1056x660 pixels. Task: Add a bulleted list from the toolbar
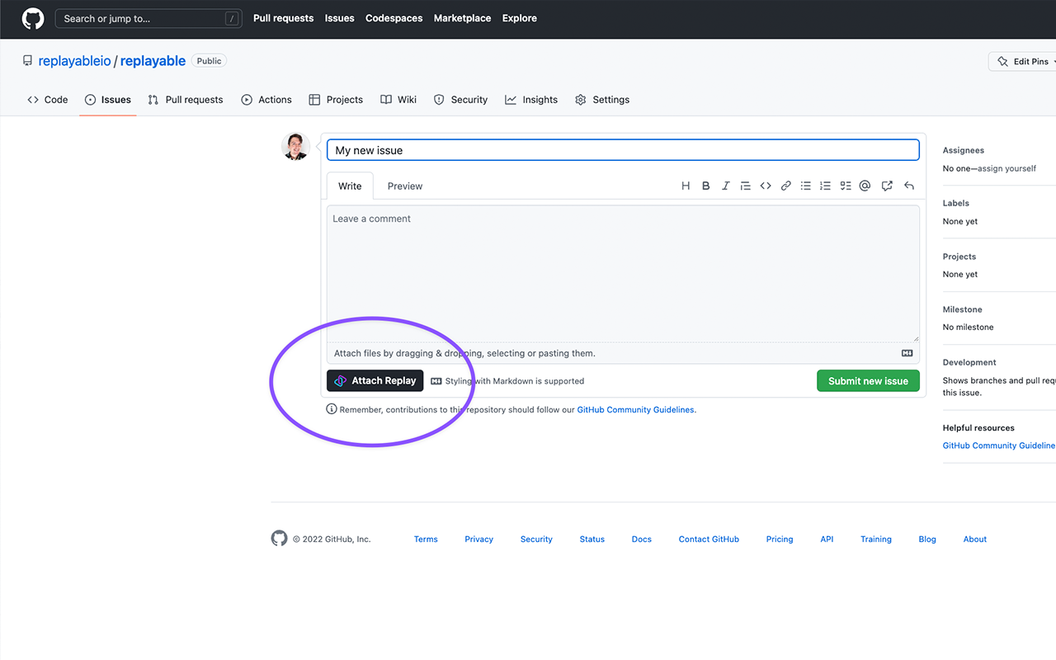806,186
